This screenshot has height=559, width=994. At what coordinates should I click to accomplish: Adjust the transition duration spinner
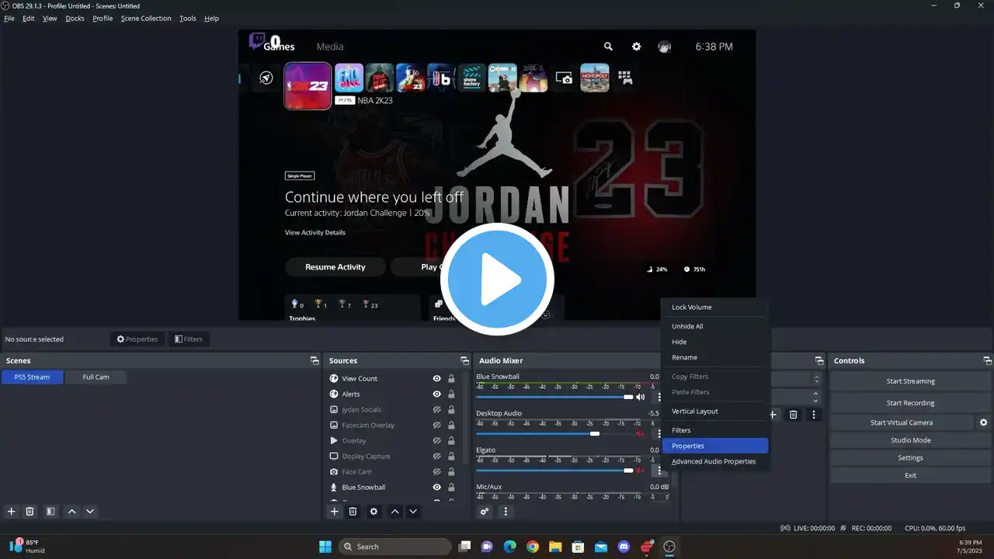point(816,396)
